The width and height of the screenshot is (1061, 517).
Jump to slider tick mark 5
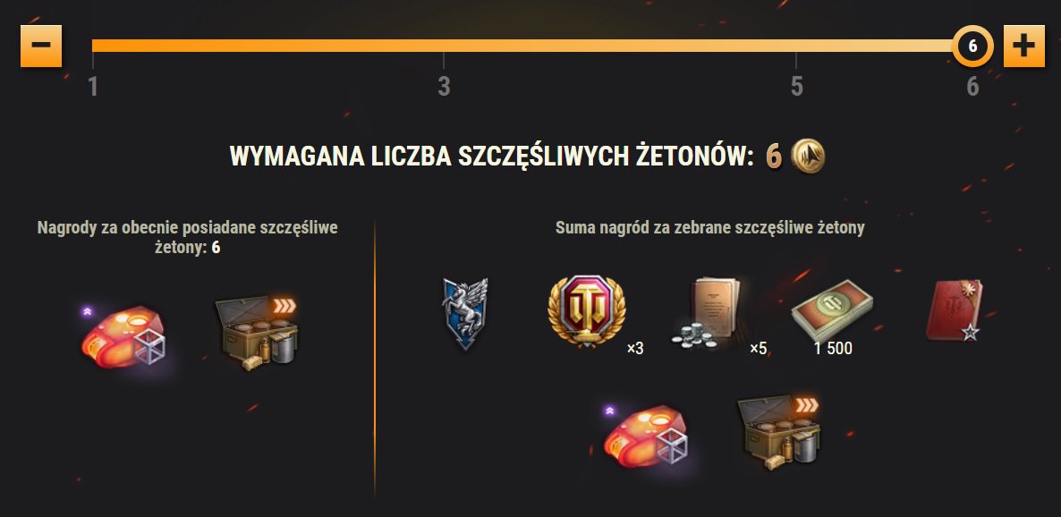click(796, 86)
